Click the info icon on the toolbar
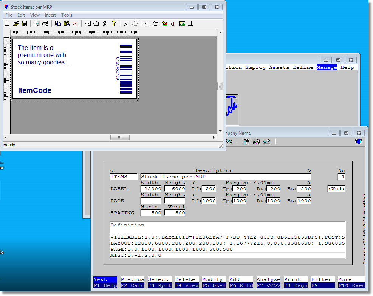The width and height of the screenshot is (373, 296). [x=173, y=23]
